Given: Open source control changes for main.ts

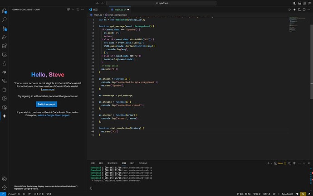Looking at the screenshot, I should click(x=299, y=10).
